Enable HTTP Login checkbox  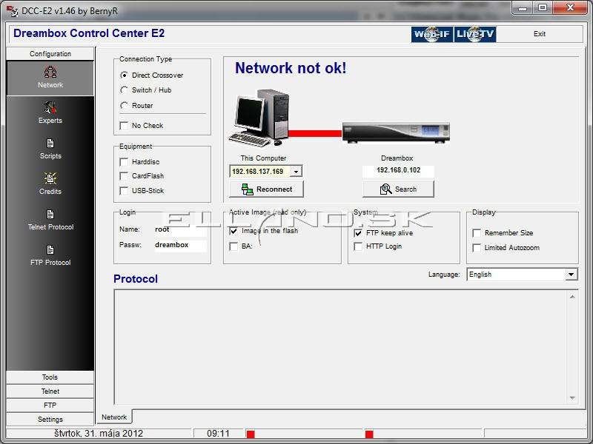pos(358,246)
